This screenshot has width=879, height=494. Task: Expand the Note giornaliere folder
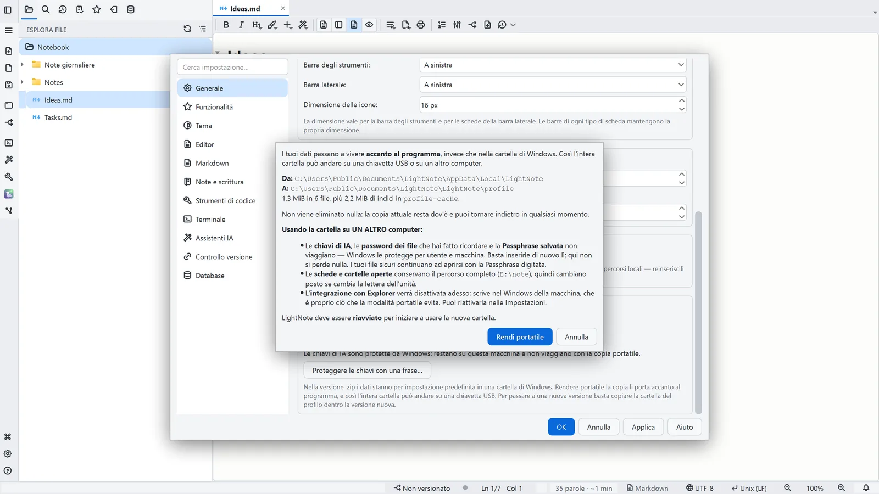[x=22, y=65]
